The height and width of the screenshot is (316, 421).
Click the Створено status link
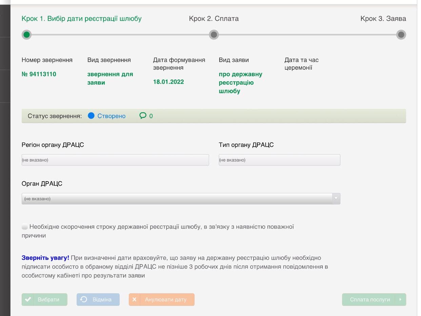click(x=111, y=116)
